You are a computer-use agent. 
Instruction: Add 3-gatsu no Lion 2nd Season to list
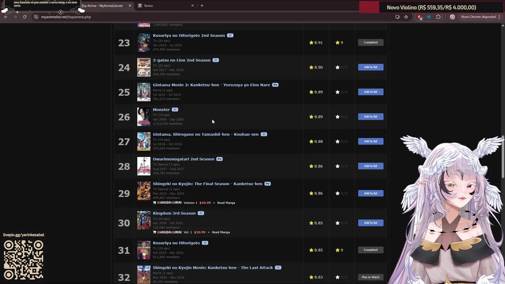370,67
